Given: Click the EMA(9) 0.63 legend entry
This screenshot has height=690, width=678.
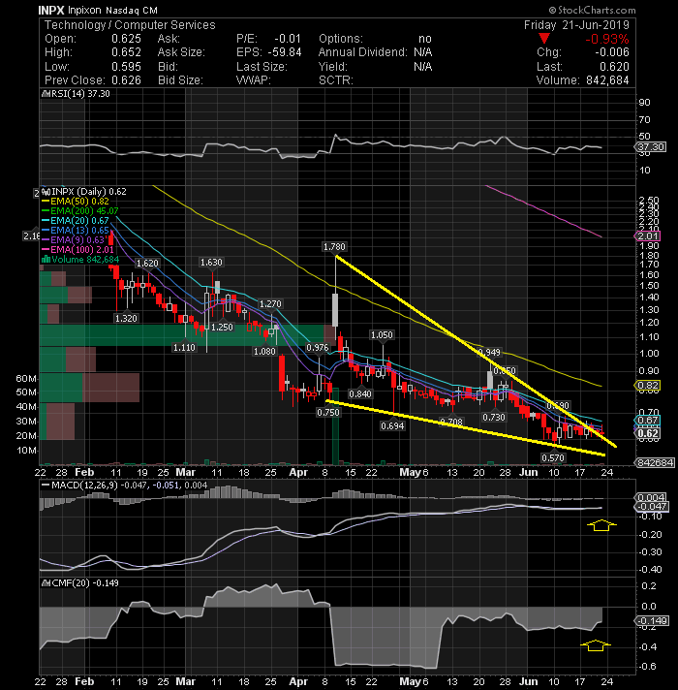Looking at the screenshot, I should click(x=73, y=239).
